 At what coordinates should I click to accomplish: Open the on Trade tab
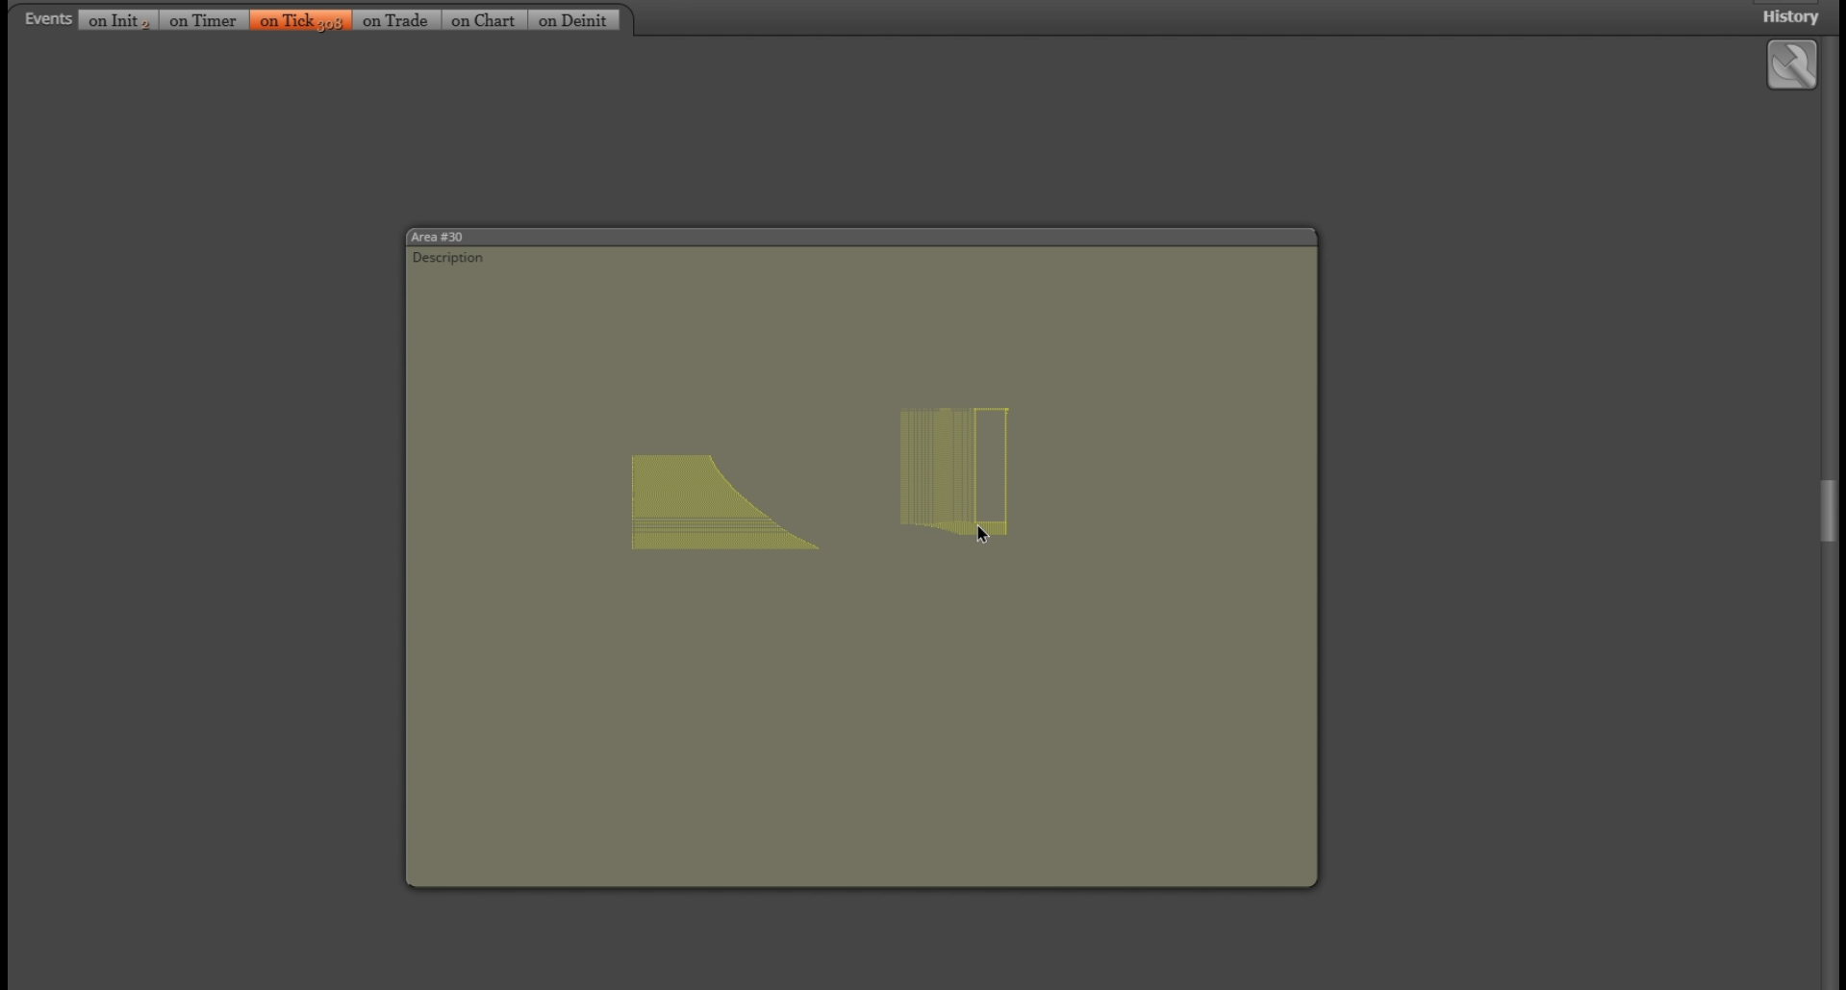coord(395,20)
